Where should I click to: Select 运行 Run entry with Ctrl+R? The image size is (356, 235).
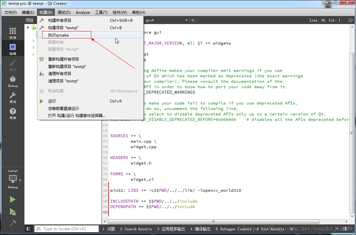coord(90,101)
